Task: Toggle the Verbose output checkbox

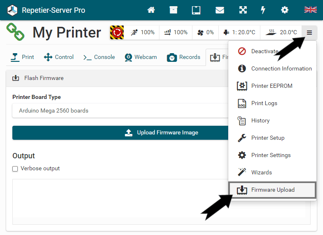Action: [x=15, y=169]
